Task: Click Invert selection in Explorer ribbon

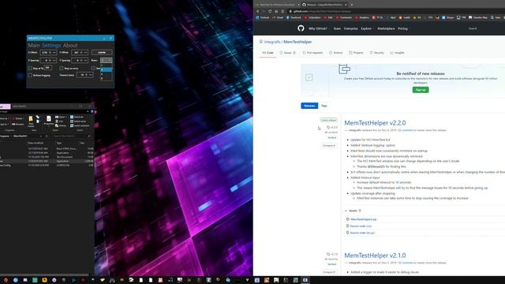Action: coord(80,125)
